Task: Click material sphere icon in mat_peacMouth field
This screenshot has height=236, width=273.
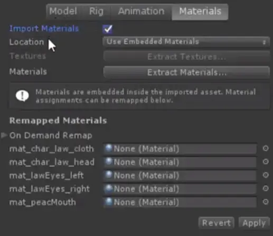Action: point(109,202)
